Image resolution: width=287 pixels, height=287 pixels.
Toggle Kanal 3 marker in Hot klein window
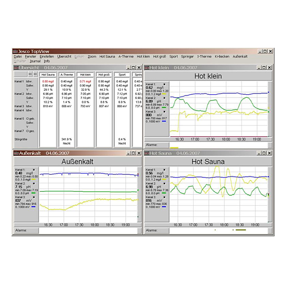click(165, 111)
